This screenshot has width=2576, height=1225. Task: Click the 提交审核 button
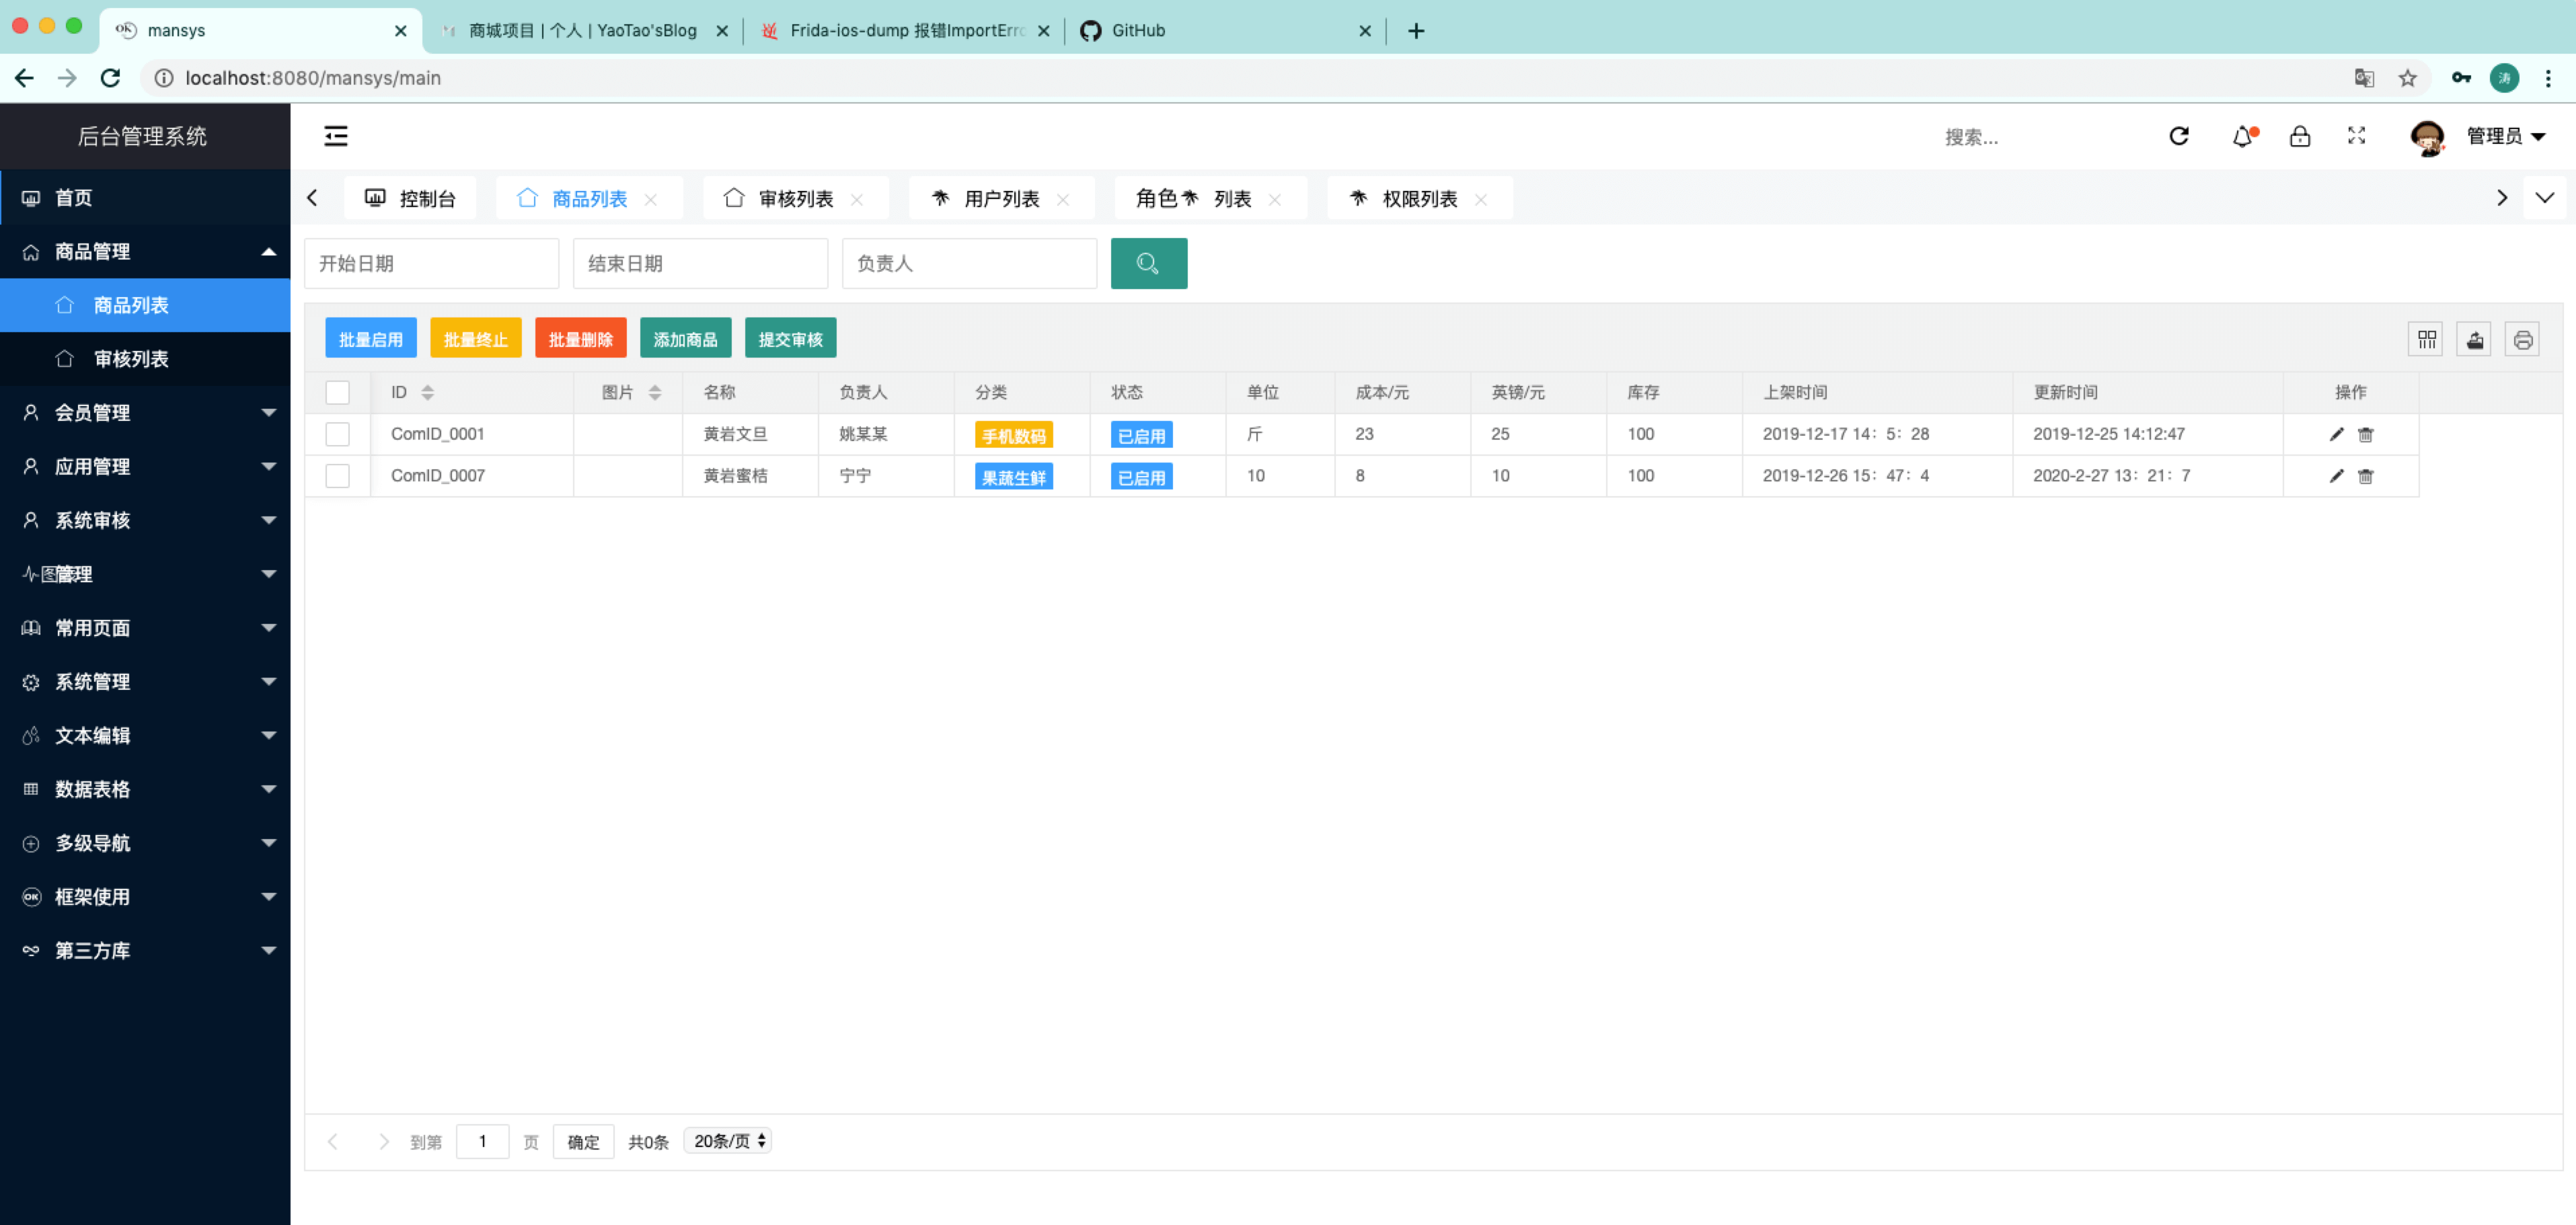pyautogui.click(x=791, y=339)
